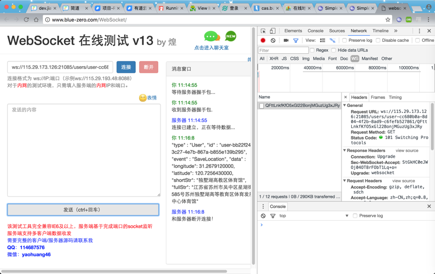This screenshot has width=435, height=274.
Task: Click the headers pane vertical scrollbar
Action: coord(432,126)
